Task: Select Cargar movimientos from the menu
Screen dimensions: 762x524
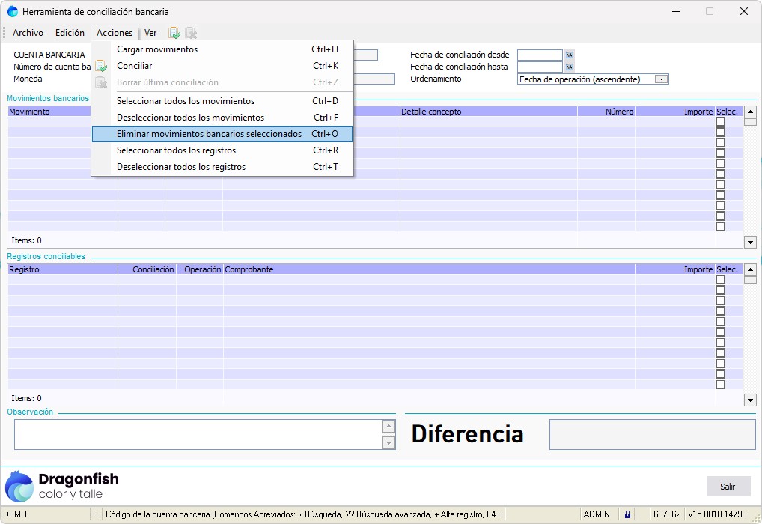Action: (157, 49)
